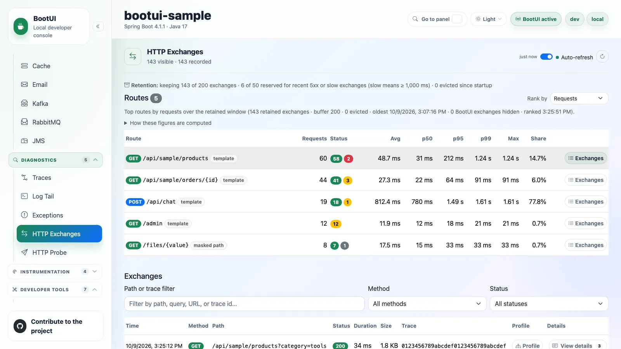Click the Cache icon in the sidebar

point(24,66)
